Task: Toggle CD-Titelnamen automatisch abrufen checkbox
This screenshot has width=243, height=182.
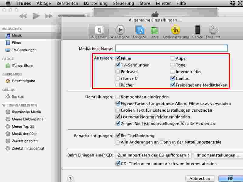Action: [118, 163]
